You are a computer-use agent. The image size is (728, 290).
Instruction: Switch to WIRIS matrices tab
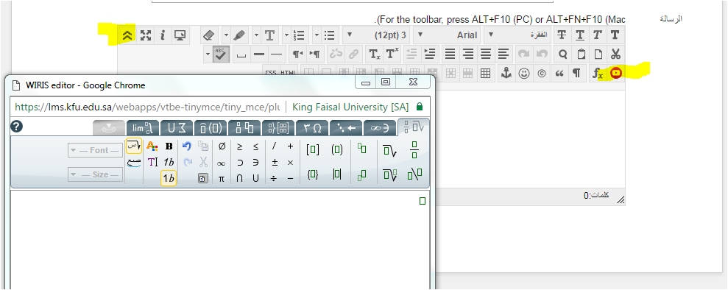[x=278, y=128]
